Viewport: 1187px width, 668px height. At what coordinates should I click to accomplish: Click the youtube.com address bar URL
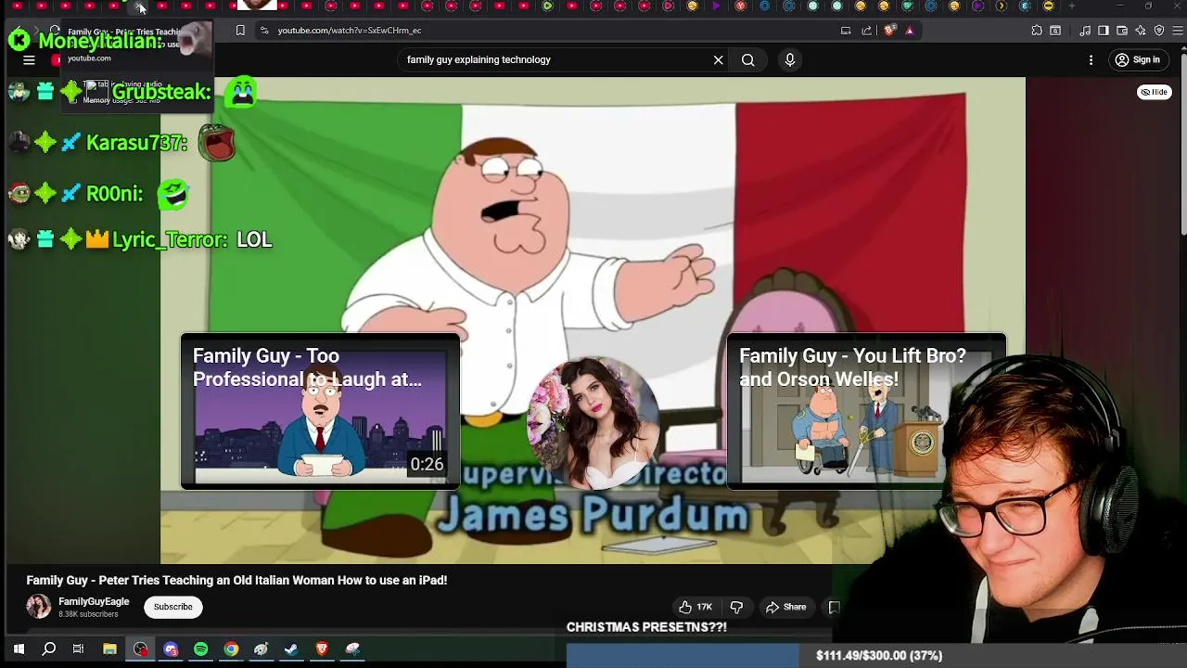tap(350, 31)
